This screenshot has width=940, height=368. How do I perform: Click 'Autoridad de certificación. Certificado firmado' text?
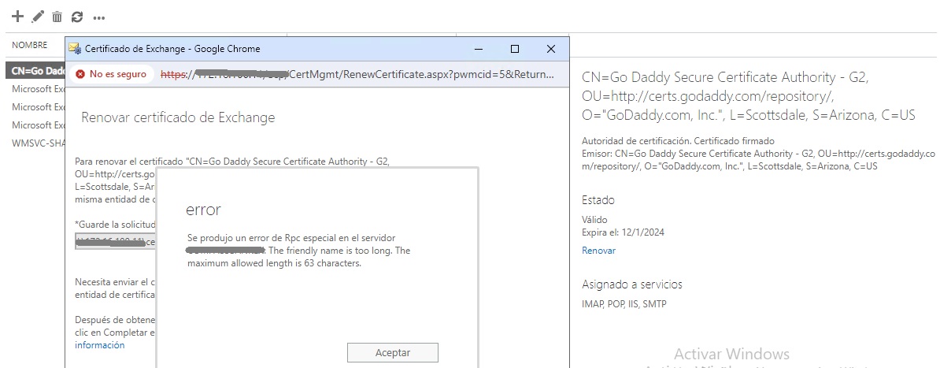(678, 141)
